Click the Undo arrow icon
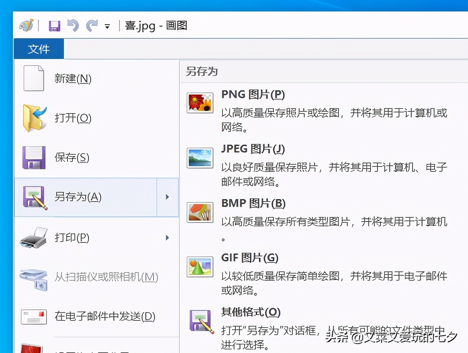Image resolution: width=468 pixels, height=353 pixels. click(73, 25)
